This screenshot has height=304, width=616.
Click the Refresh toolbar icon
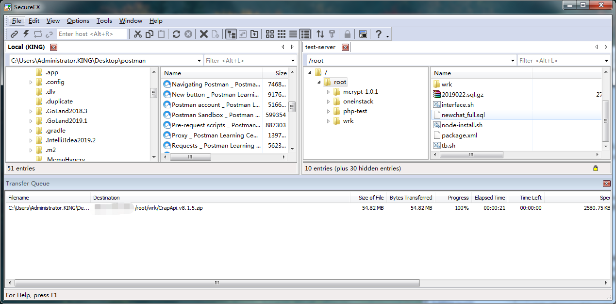tap(176, 34)
